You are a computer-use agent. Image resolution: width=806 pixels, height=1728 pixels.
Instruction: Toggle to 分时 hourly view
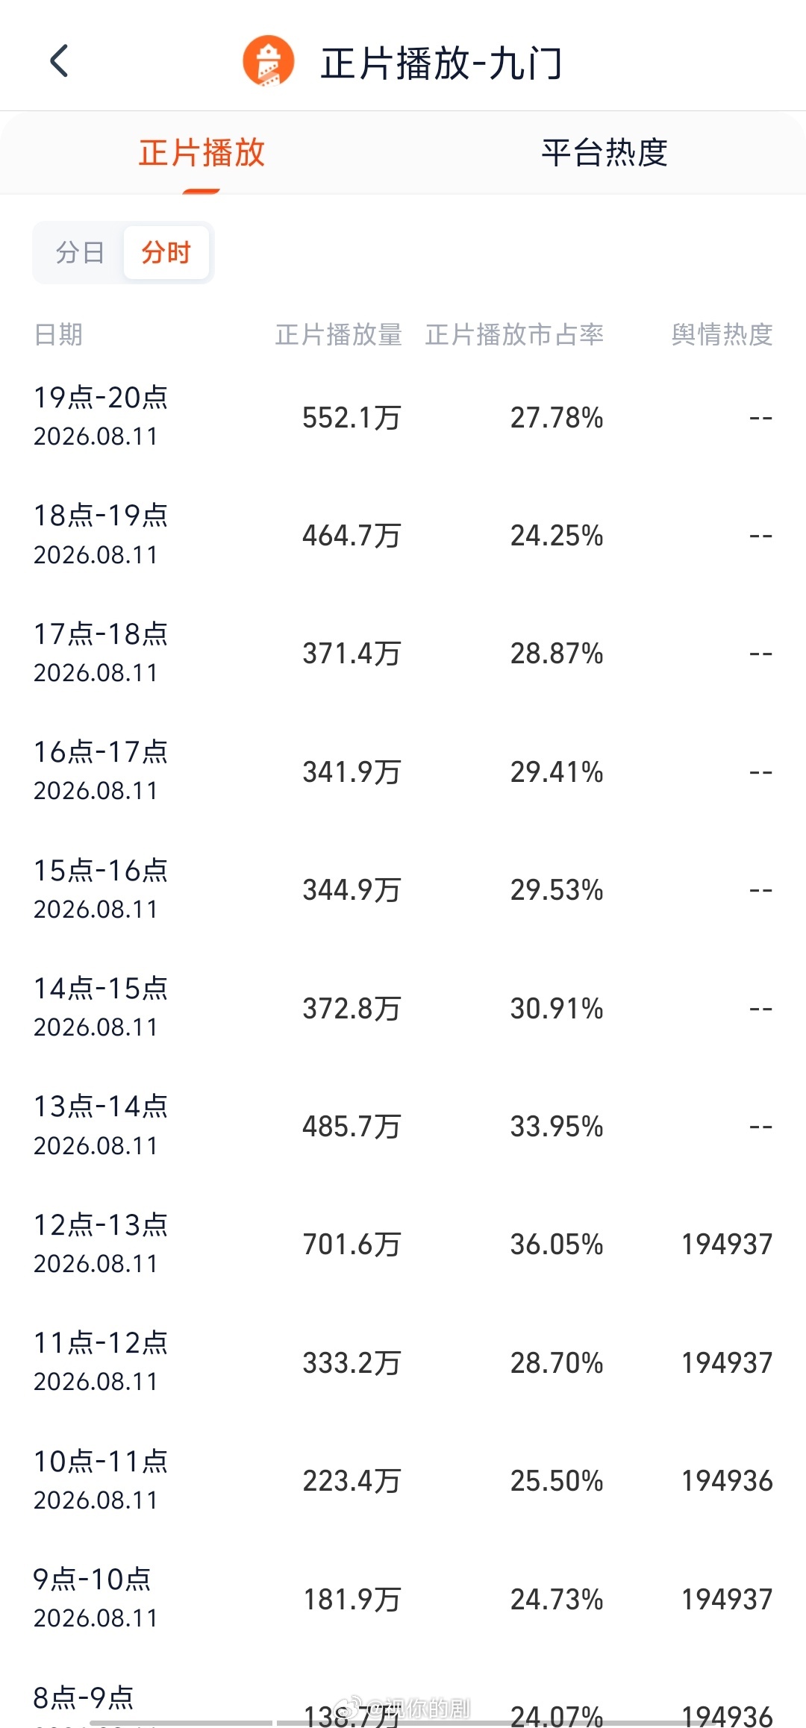166,253
